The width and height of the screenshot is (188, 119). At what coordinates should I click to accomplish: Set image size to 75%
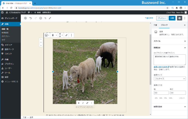[165, 98]
